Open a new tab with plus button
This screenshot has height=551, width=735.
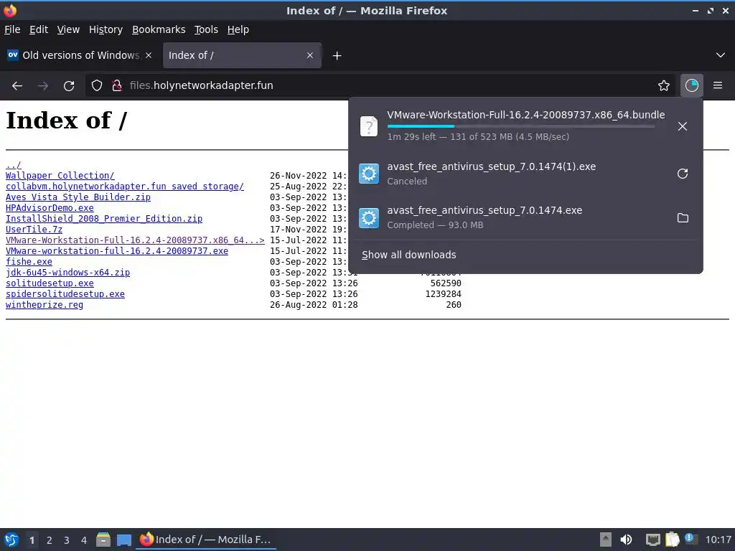[x=337, y=56]
